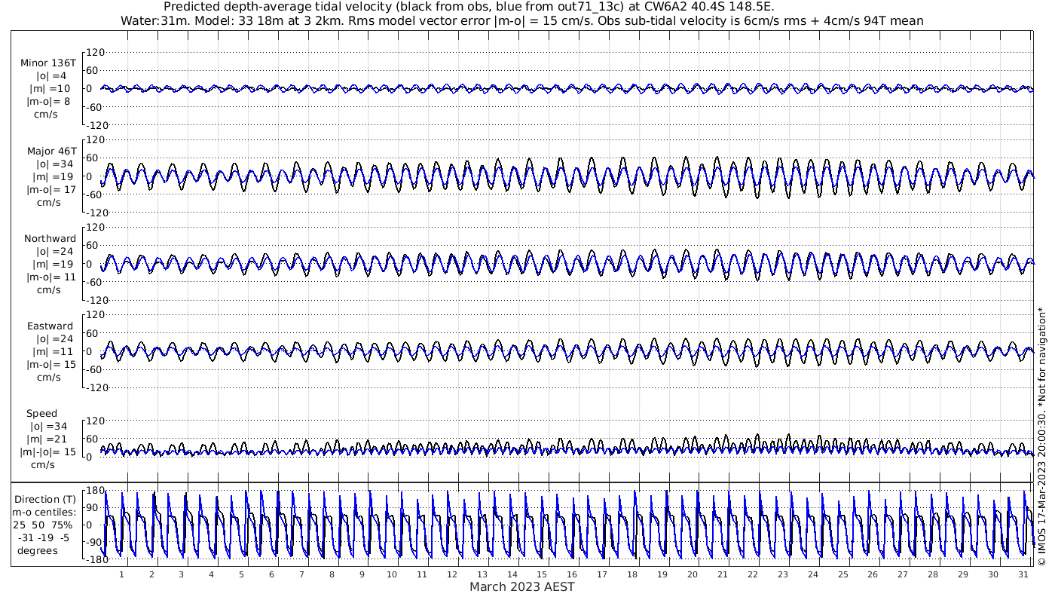Select the 'Northward' panel label
Viewport: 1055px width, 603px height.
click(50, 239)
